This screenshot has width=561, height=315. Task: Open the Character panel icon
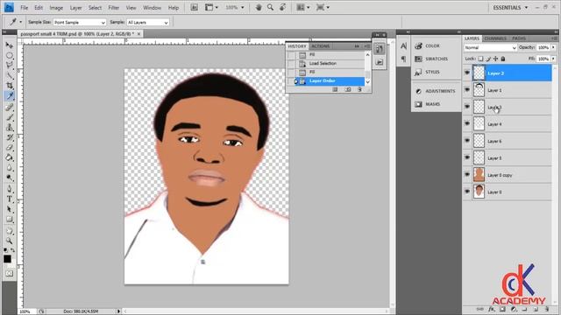pos(403,46)
